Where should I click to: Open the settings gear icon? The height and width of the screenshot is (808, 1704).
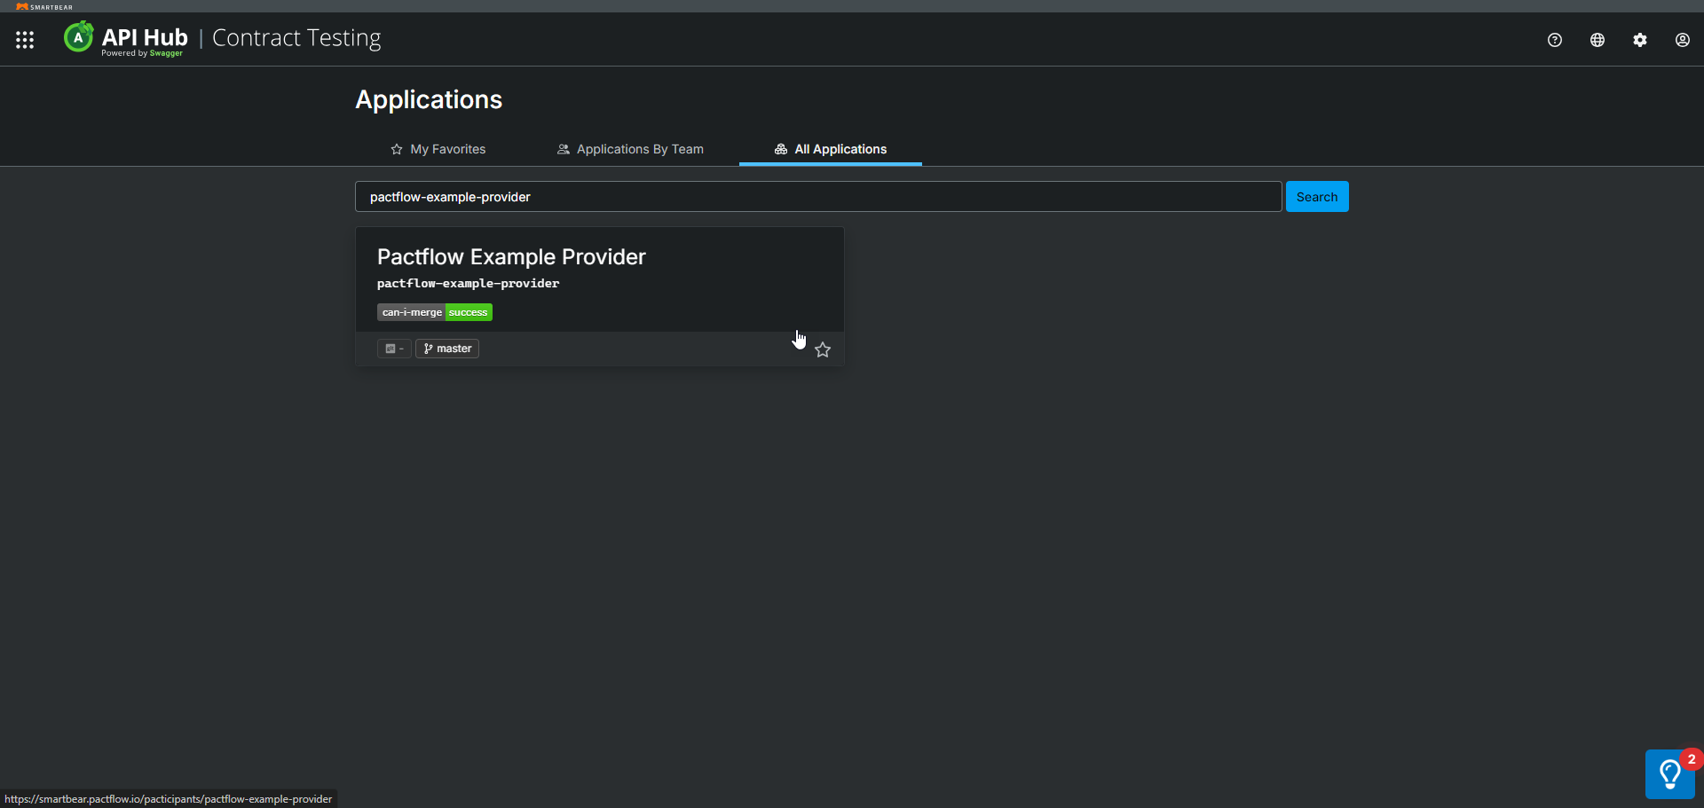point(1640,40)
